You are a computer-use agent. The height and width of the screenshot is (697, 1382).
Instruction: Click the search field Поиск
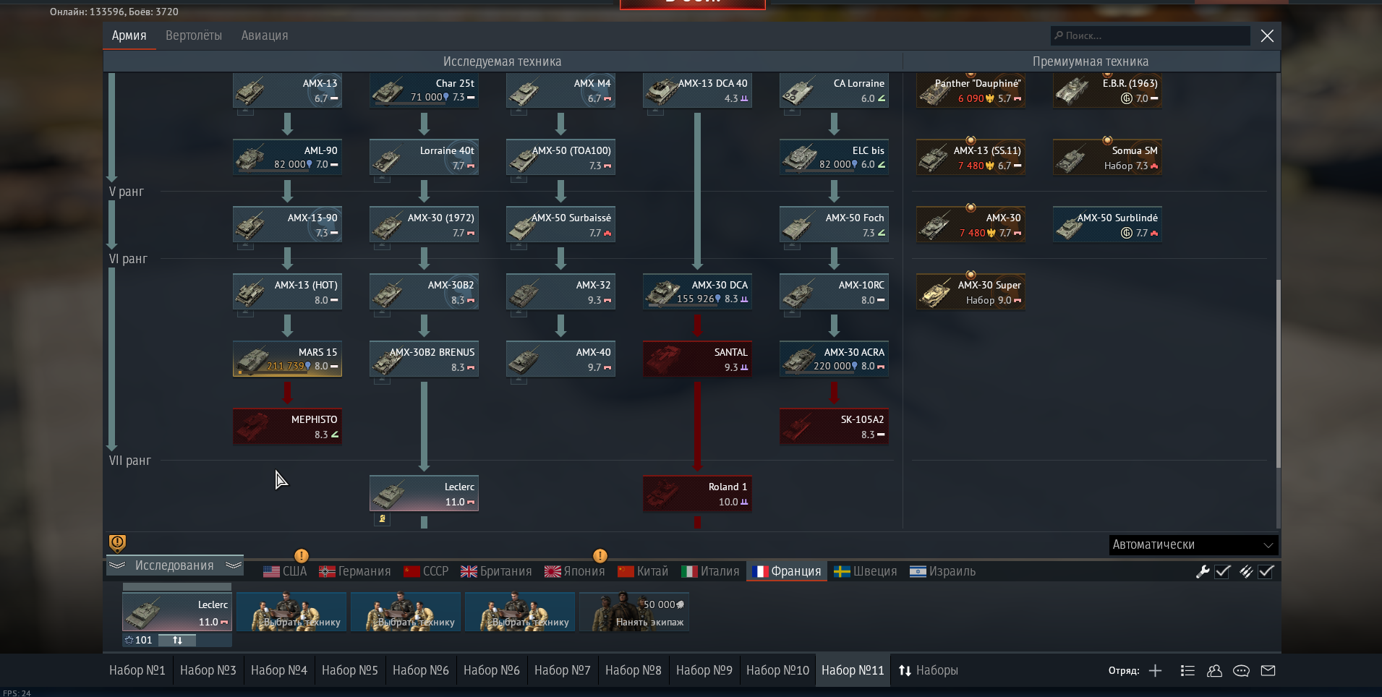(x=1150, y=35)
